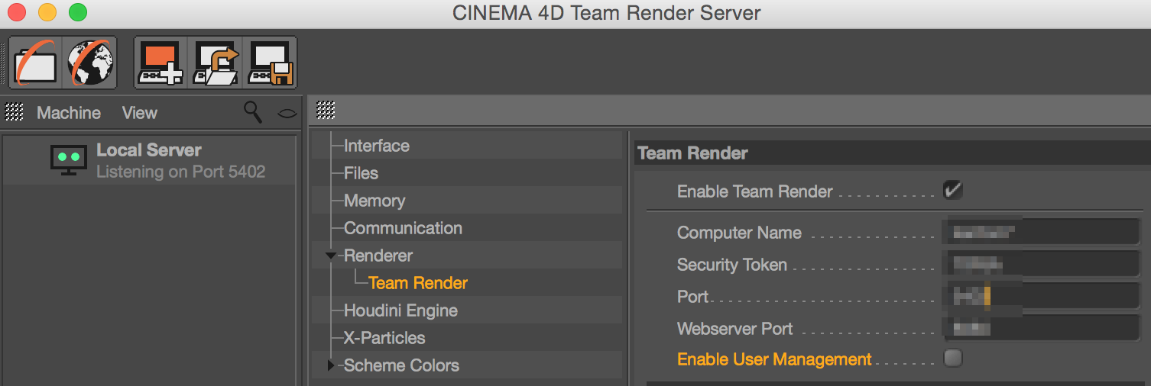Click the grip icon left of the Machine menu

tap(14, 112)
